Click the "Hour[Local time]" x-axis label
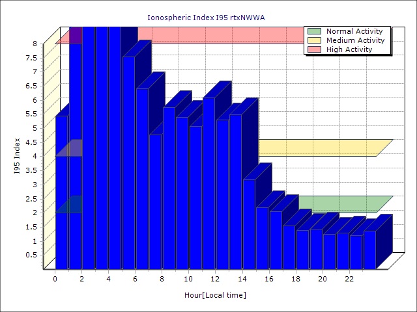 click(x=215, y=295)
